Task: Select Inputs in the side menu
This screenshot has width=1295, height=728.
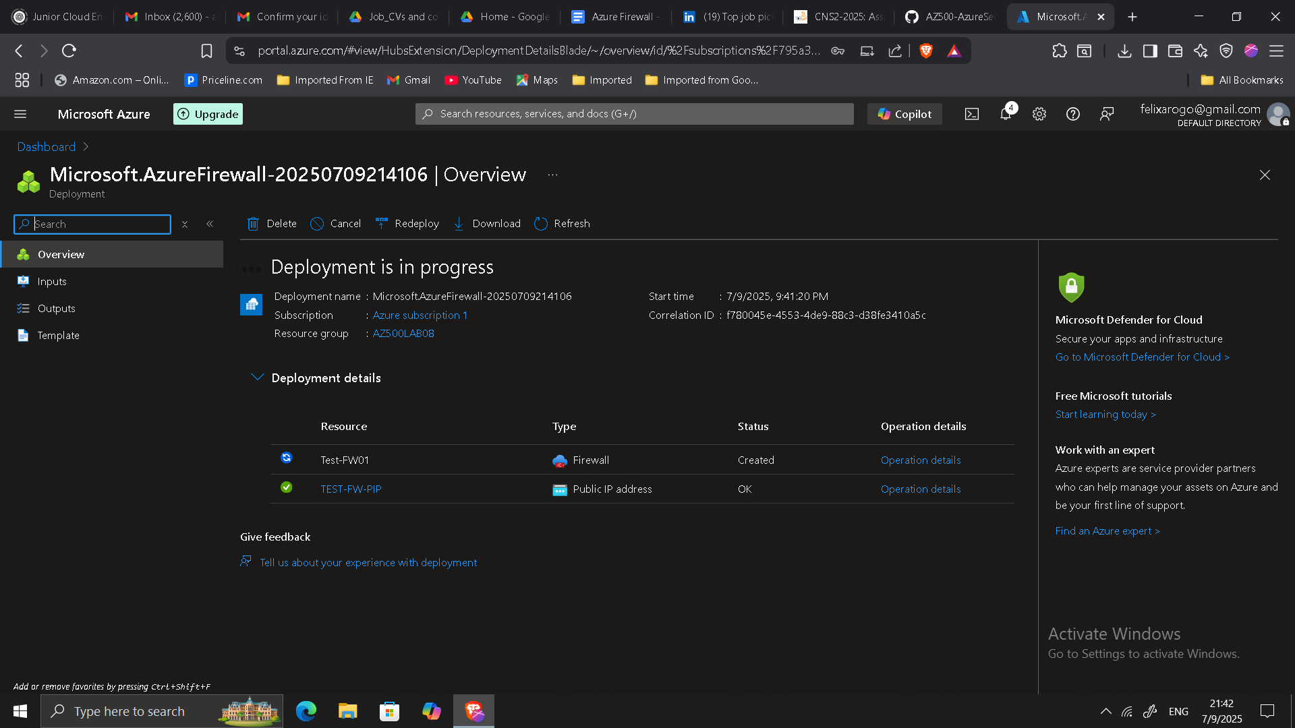Action: coord(52,282)
